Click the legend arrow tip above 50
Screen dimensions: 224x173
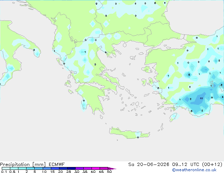112,168
